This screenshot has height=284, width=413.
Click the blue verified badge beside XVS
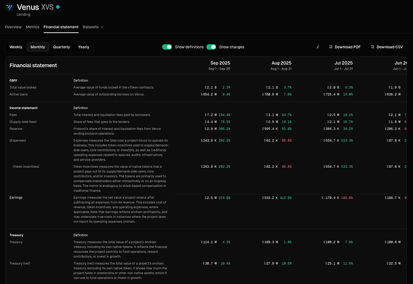(57, 7)
